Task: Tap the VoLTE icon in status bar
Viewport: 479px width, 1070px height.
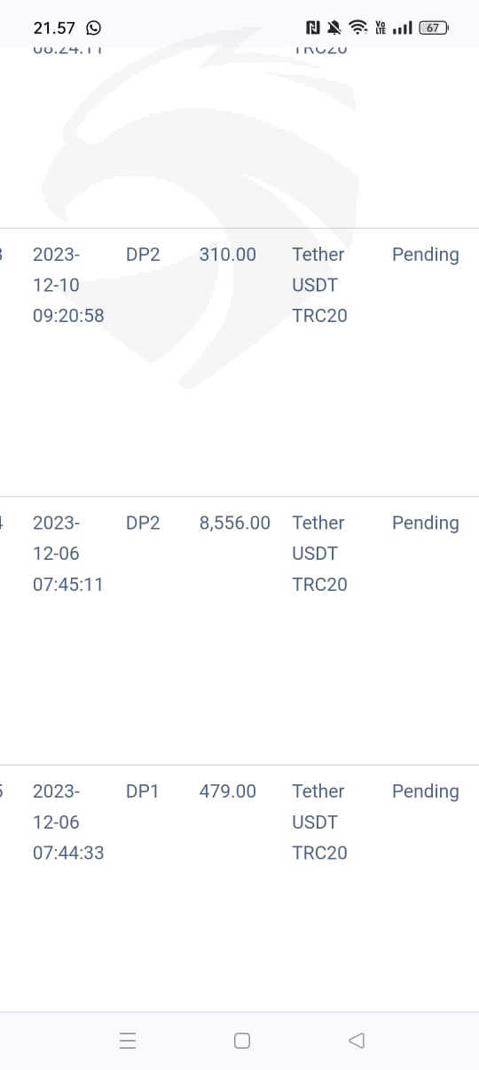Action: pos(381,28)
